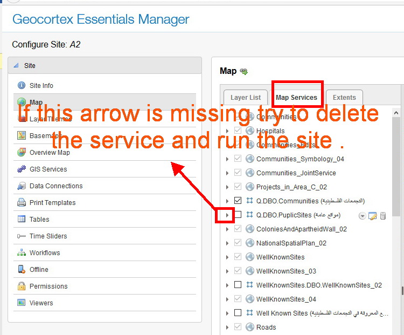Open the Tables page
The height and width of the screenshot is (335, 404).
(105, 220)
